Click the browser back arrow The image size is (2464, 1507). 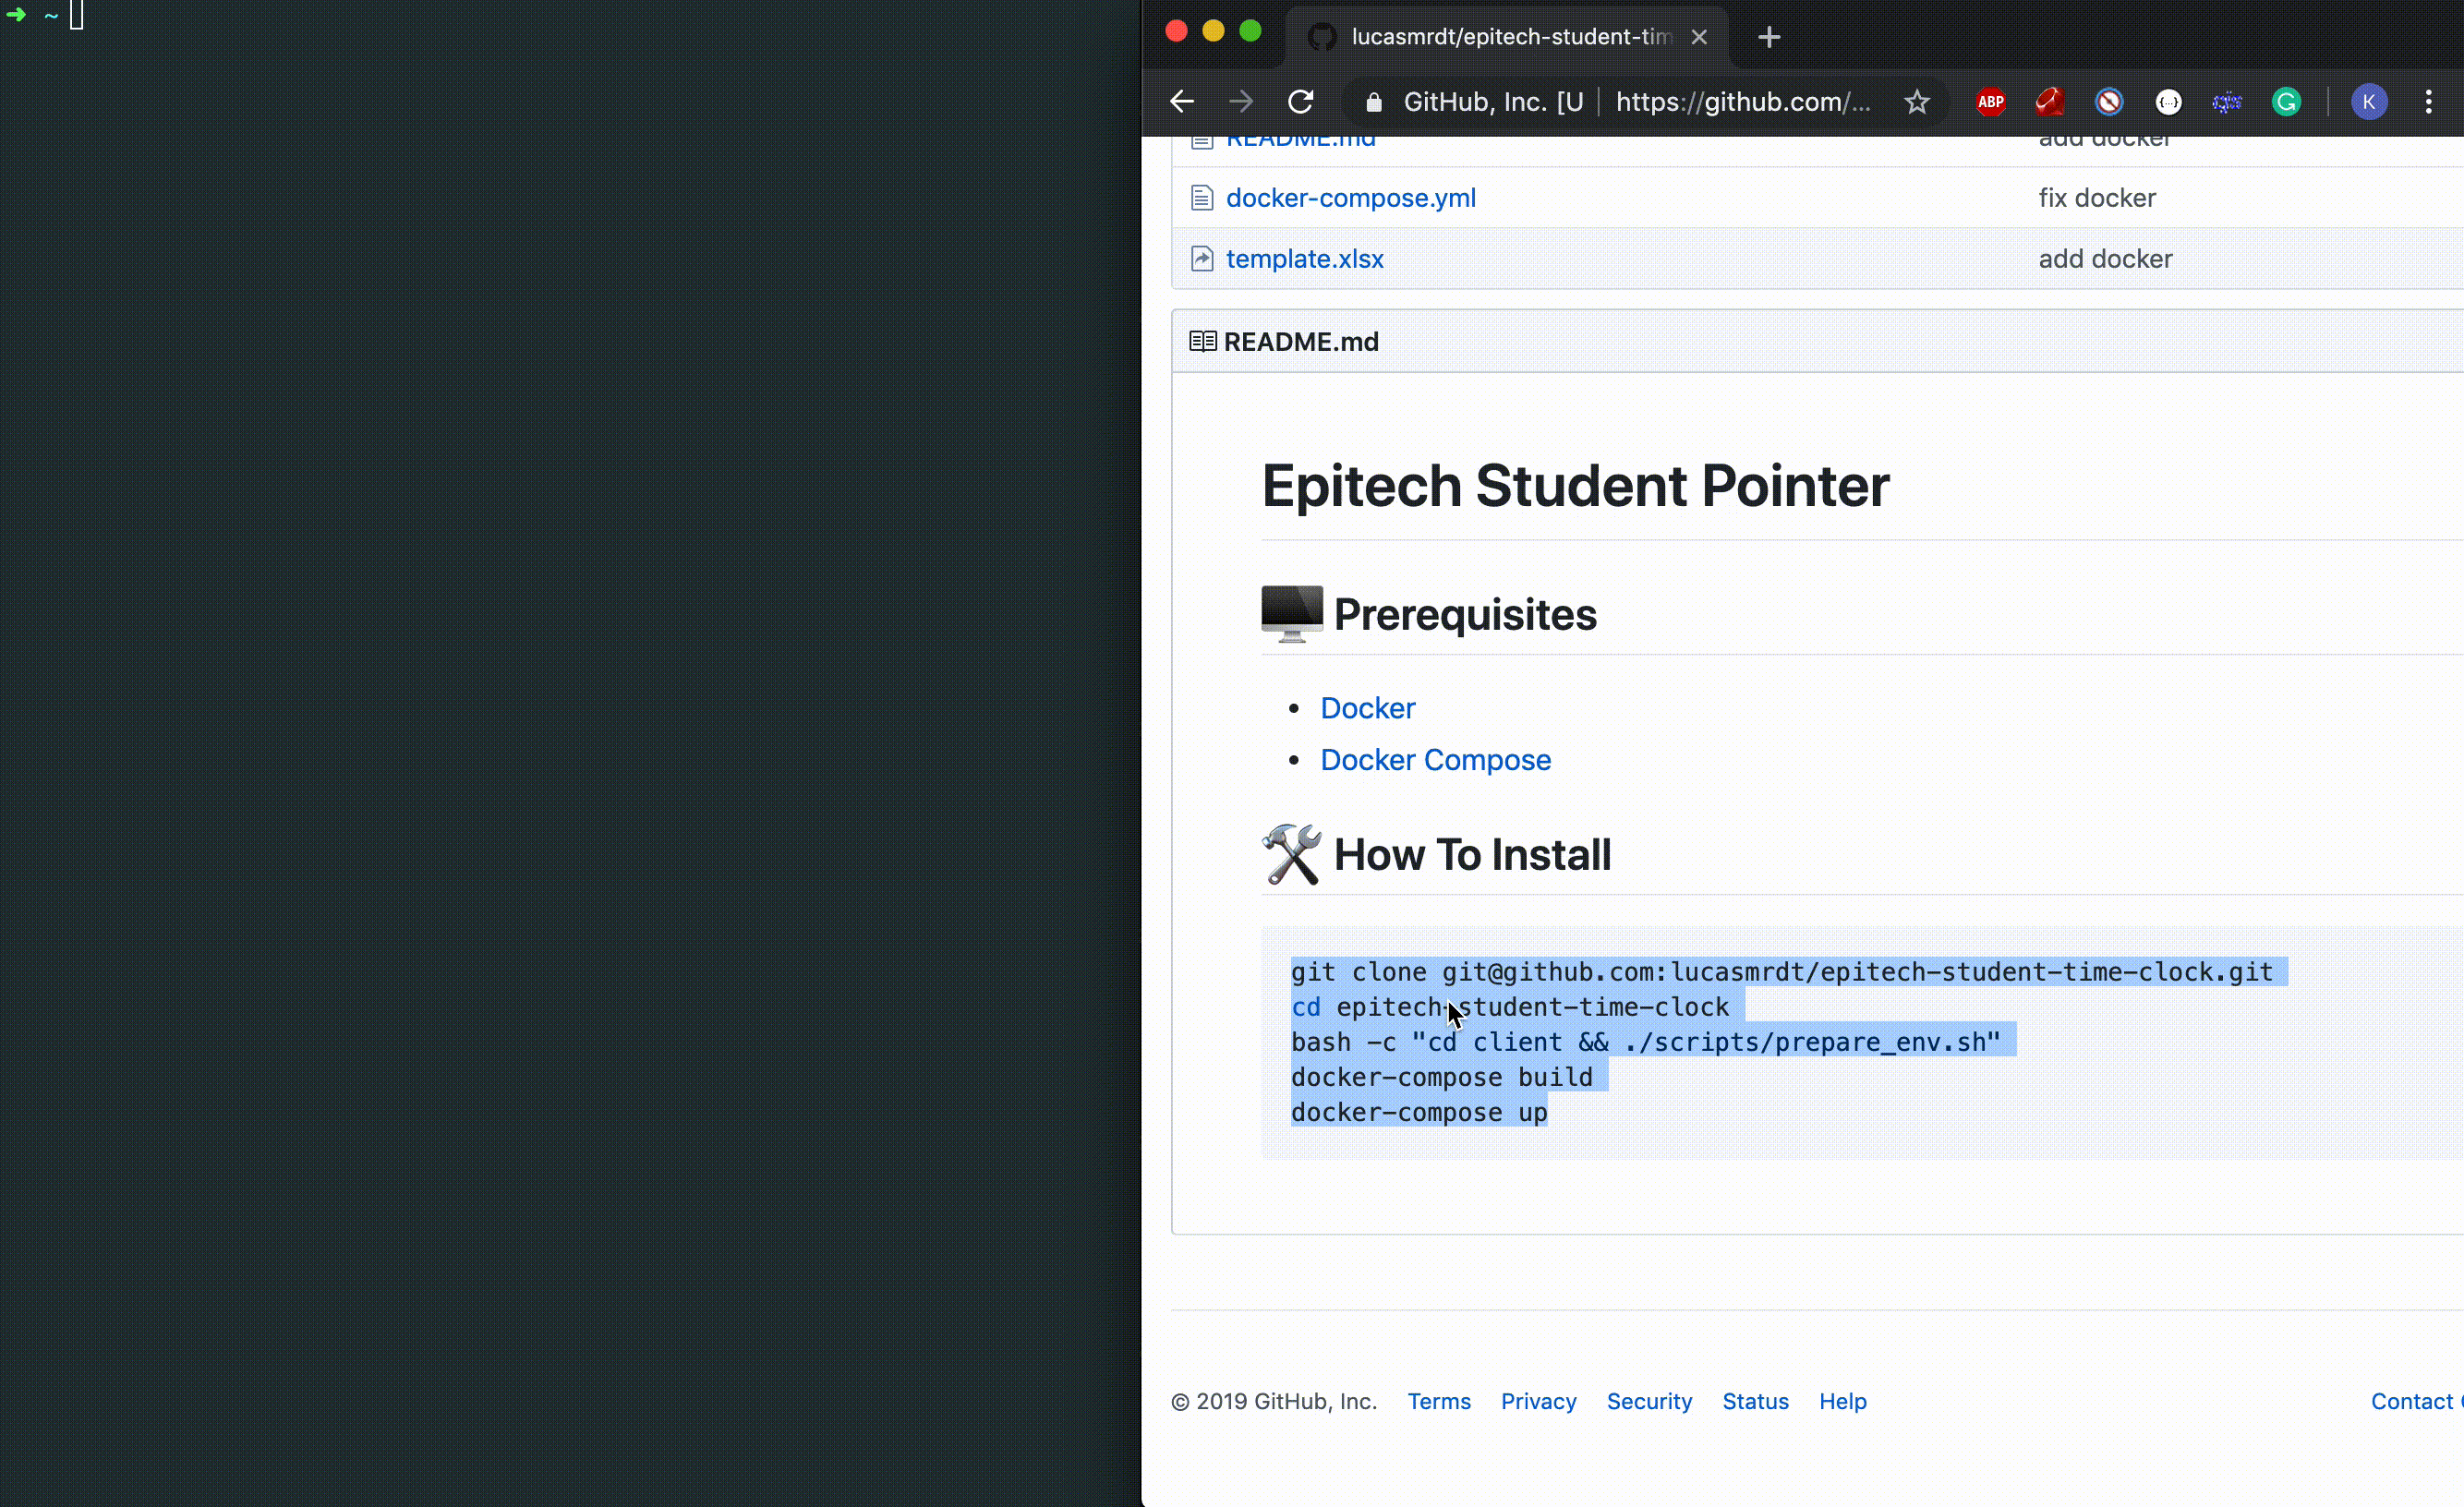(x=1181, y=102)
